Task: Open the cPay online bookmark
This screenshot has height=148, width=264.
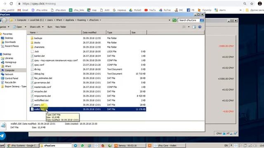Action: click(40, 10)
